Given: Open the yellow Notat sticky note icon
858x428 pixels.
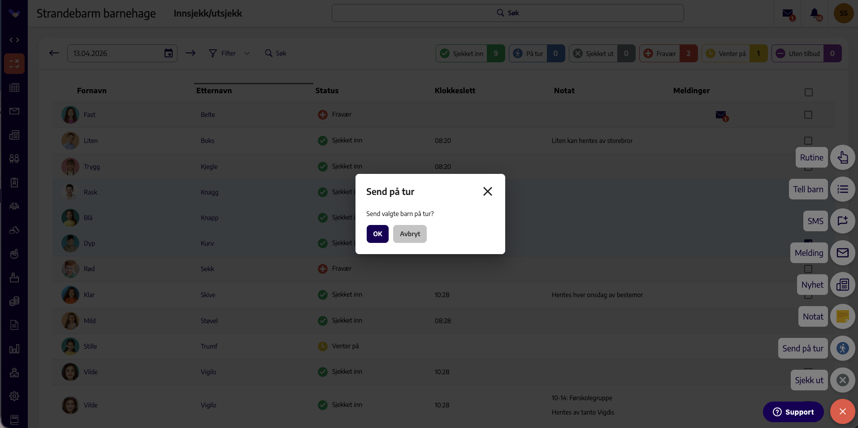Looking at the screenshot, I should click(842, 316).
